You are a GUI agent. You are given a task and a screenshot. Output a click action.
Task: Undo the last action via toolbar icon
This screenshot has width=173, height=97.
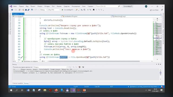tap(32, 10)
